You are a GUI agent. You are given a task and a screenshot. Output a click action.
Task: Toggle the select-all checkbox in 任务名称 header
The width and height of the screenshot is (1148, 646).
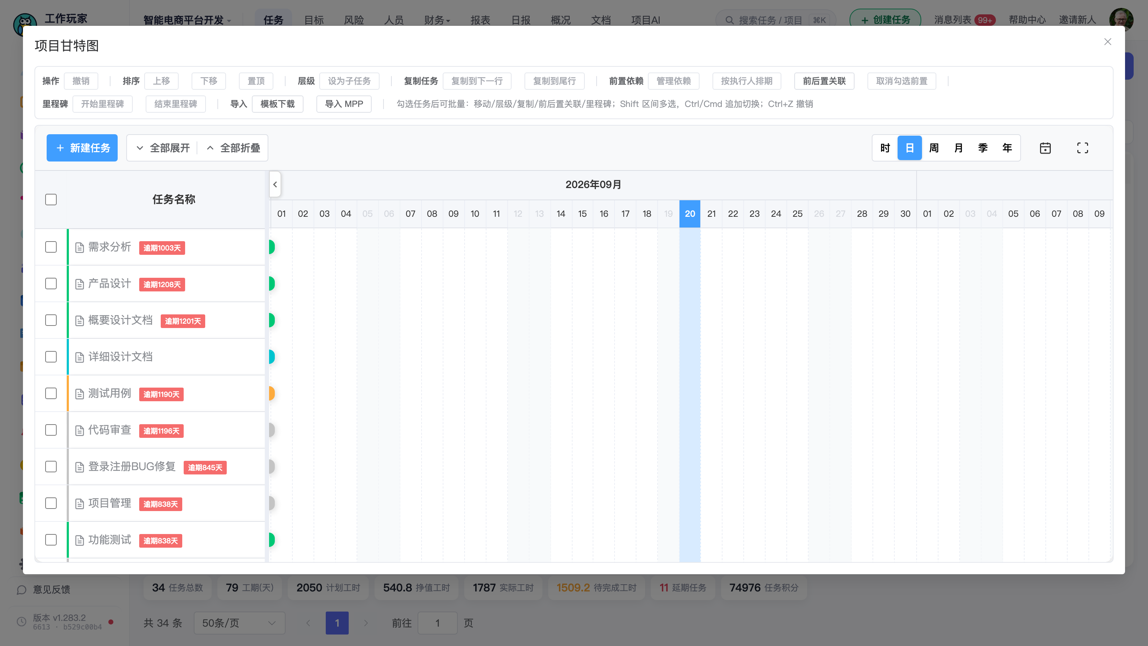[x=51, y=199]
